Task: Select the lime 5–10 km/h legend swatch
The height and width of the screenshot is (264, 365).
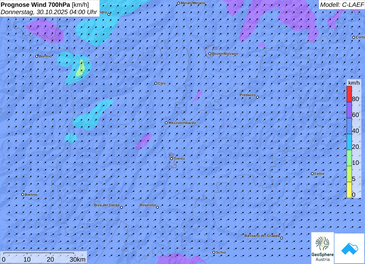Action: click(x=349, y=174)
